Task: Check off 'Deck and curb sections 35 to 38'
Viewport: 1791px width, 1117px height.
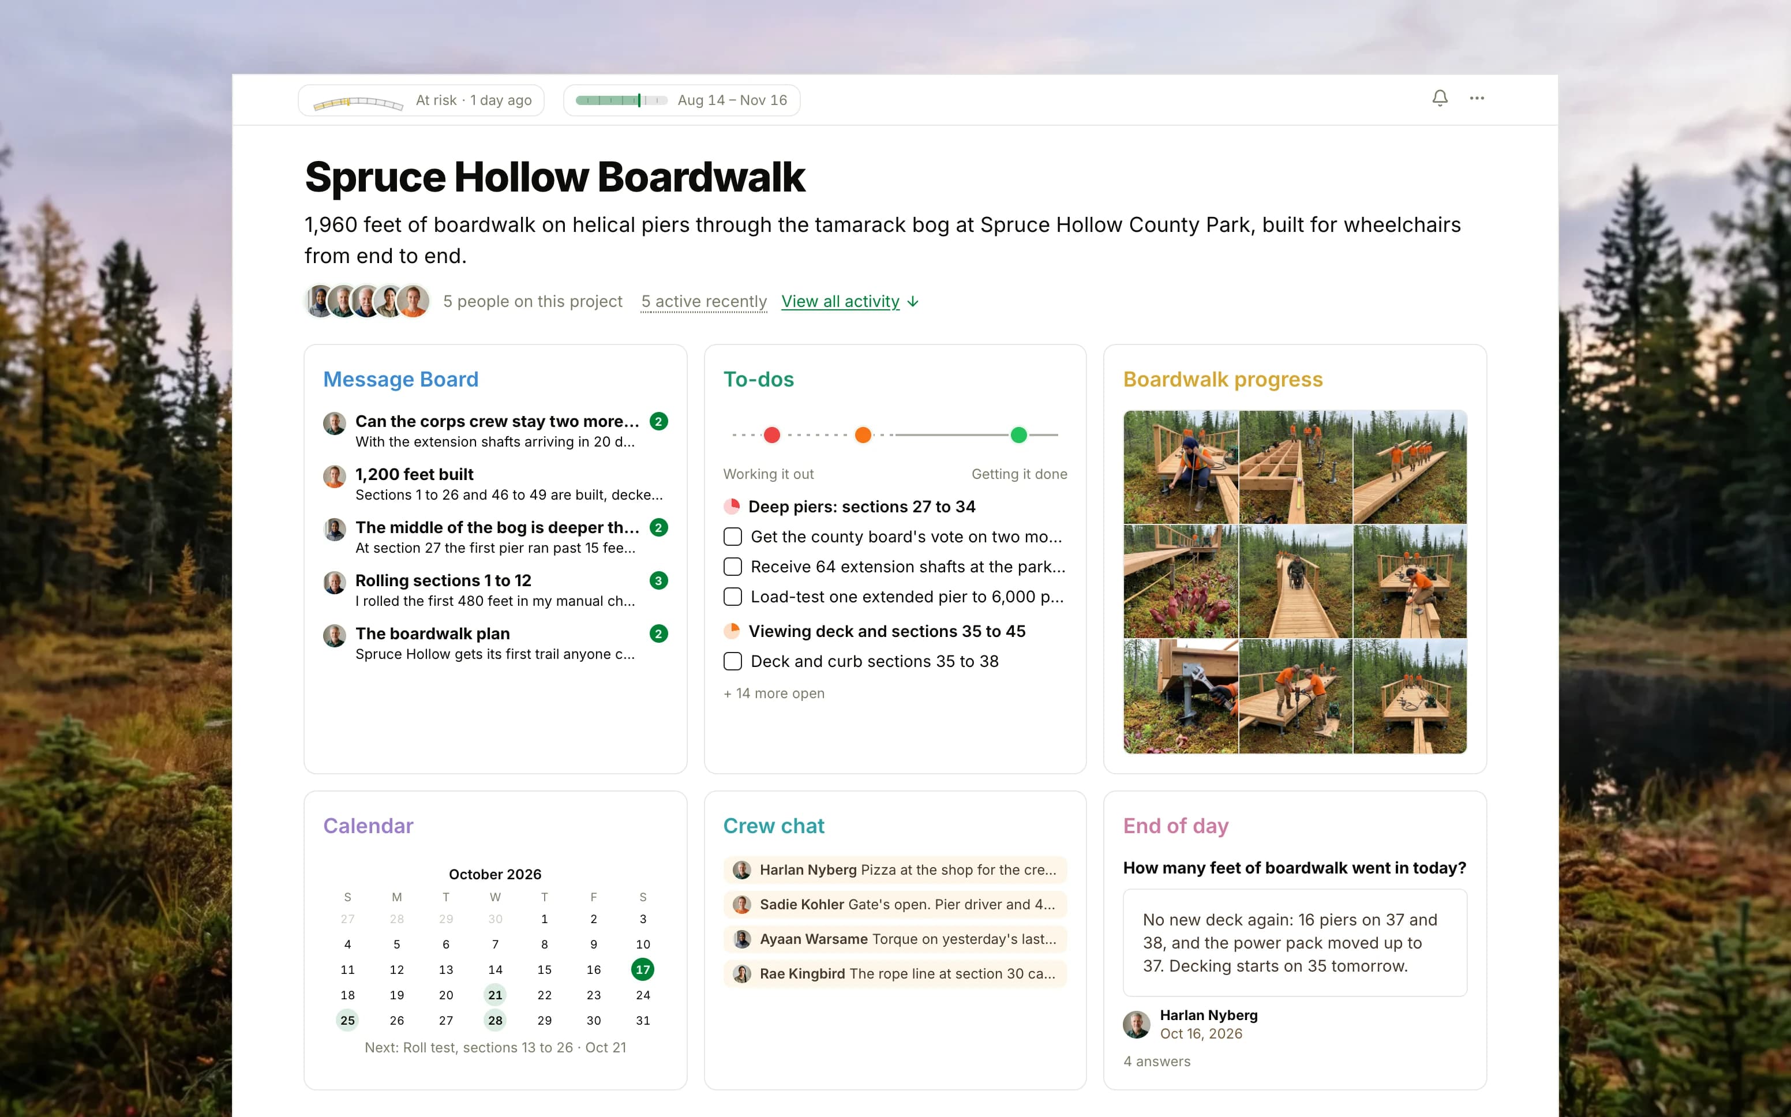Action: click(x=733, y=661)
